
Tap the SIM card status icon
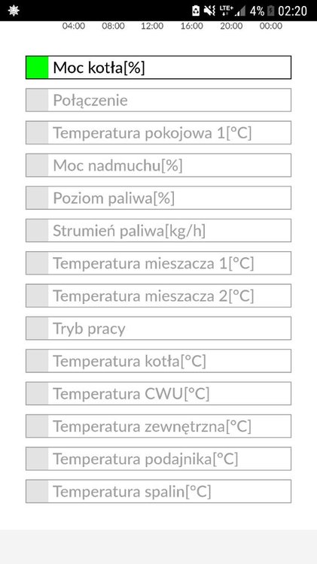click(x=196, y=11)
